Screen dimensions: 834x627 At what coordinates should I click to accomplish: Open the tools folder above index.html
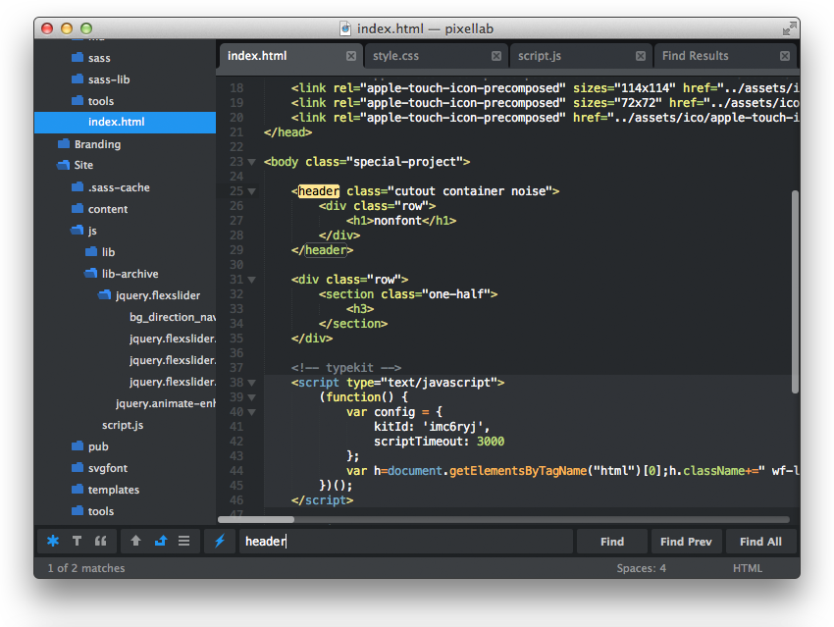[x=101, y=100]
